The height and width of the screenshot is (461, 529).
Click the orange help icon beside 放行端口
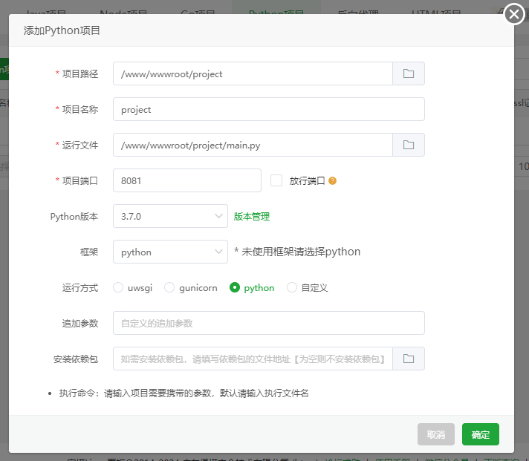point(332,180)
